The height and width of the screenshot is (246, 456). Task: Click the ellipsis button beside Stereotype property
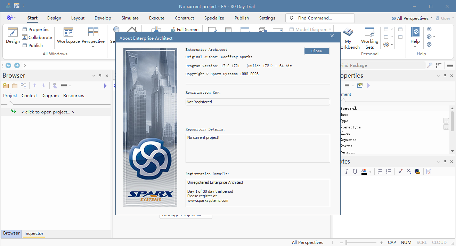coord(446,127)
